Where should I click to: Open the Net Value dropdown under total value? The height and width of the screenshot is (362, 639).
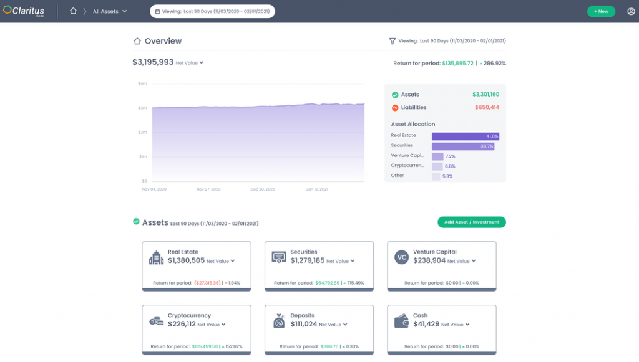coord(189,62)
